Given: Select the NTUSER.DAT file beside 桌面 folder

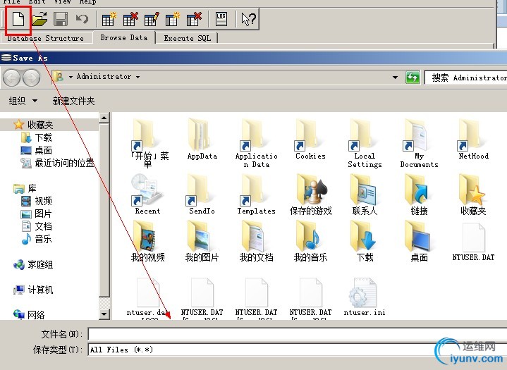Looking at the screenshot, I should click(x=473, y=242).
